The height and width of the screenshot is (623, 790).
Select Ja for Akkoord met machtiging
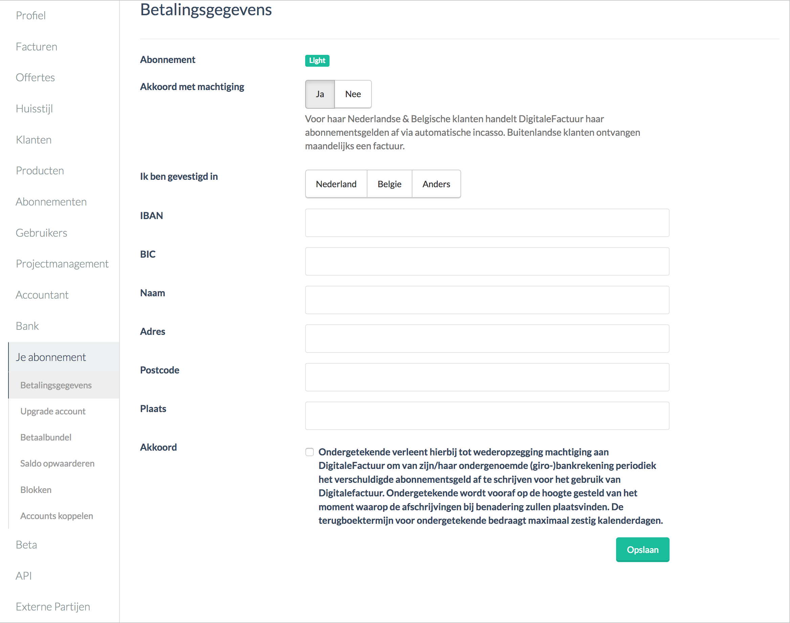(320, 94)
